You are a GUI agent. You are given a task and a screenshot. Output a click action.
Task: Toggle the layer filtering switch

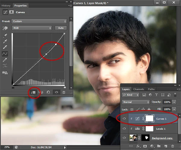(175, 95)
